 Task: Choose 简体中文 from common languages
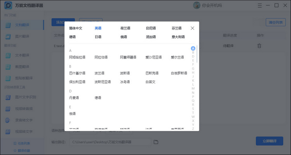pyautogui.click(x=76, y=28)
